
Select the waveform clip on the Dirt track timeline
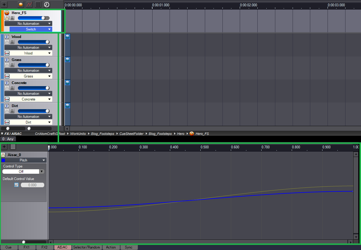67,105
